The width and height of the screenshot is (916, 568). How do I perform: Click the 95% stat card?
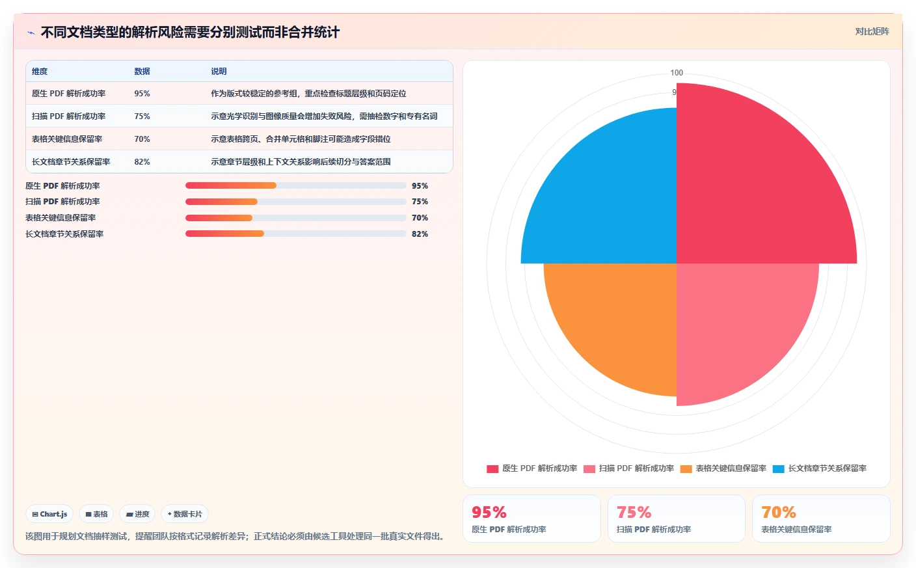(x=532, y=519)
